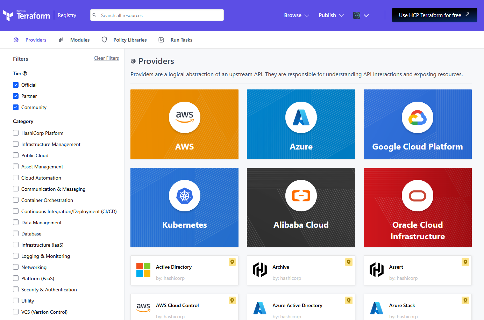Check the Cloud Automation filter
This screenshot has width=484, height=320.
[x=16, y=177]
